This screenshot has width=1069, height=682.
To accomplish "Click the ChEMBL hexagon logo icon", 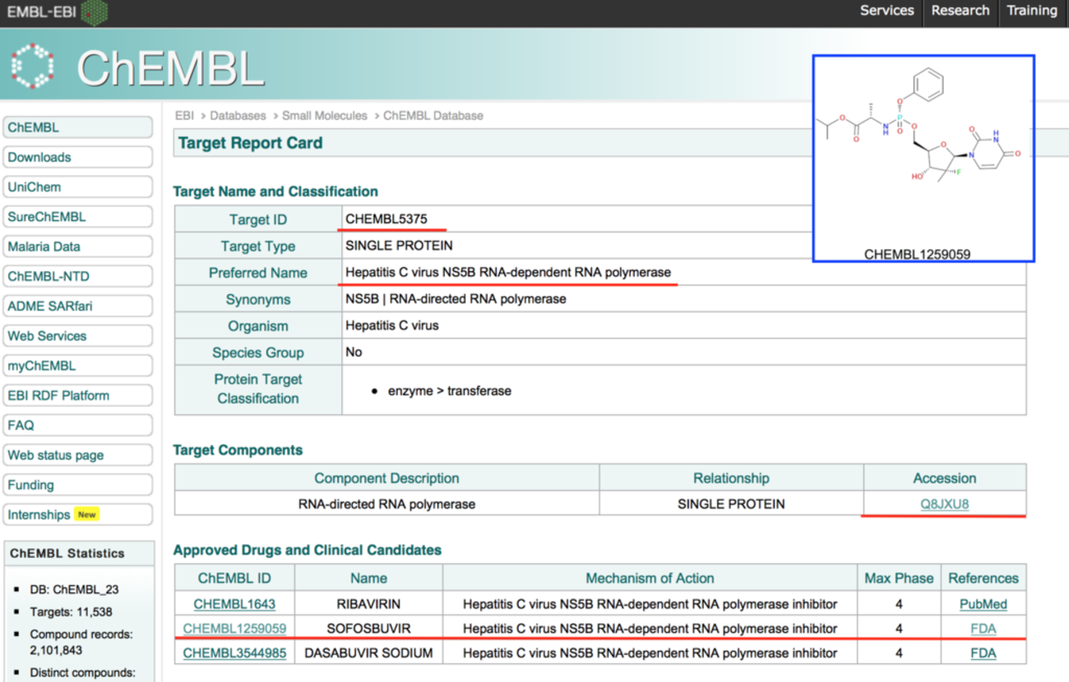I will tap(34, 66).
